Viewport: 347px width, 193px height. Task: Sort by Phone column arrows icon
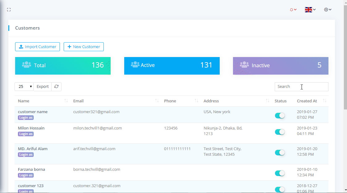[196, 101]
